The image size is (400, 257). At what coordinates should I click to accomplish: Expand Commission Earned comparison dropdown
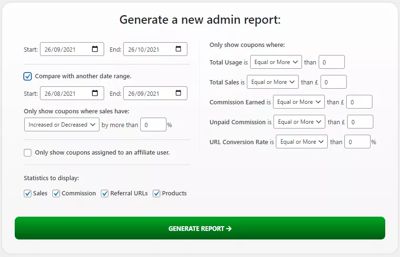click(x=299, y=102)
